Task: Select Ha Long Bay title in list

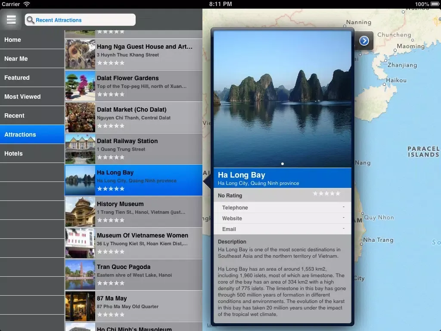Action: (115, 172)
